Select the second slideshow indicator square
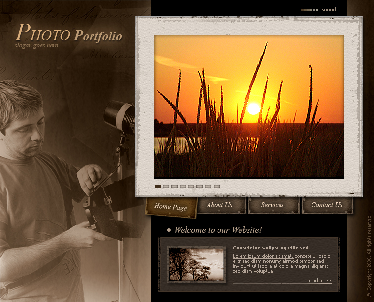374x302 pixels. tap(166, 186)
